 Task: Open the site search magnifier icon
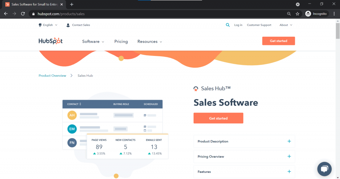tap(228, 25)
